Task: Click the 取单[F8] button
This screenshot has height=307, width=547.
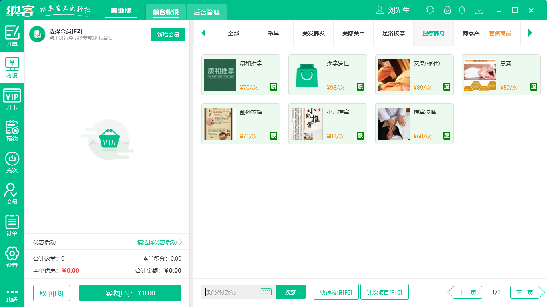Action: tap(52, 293)
